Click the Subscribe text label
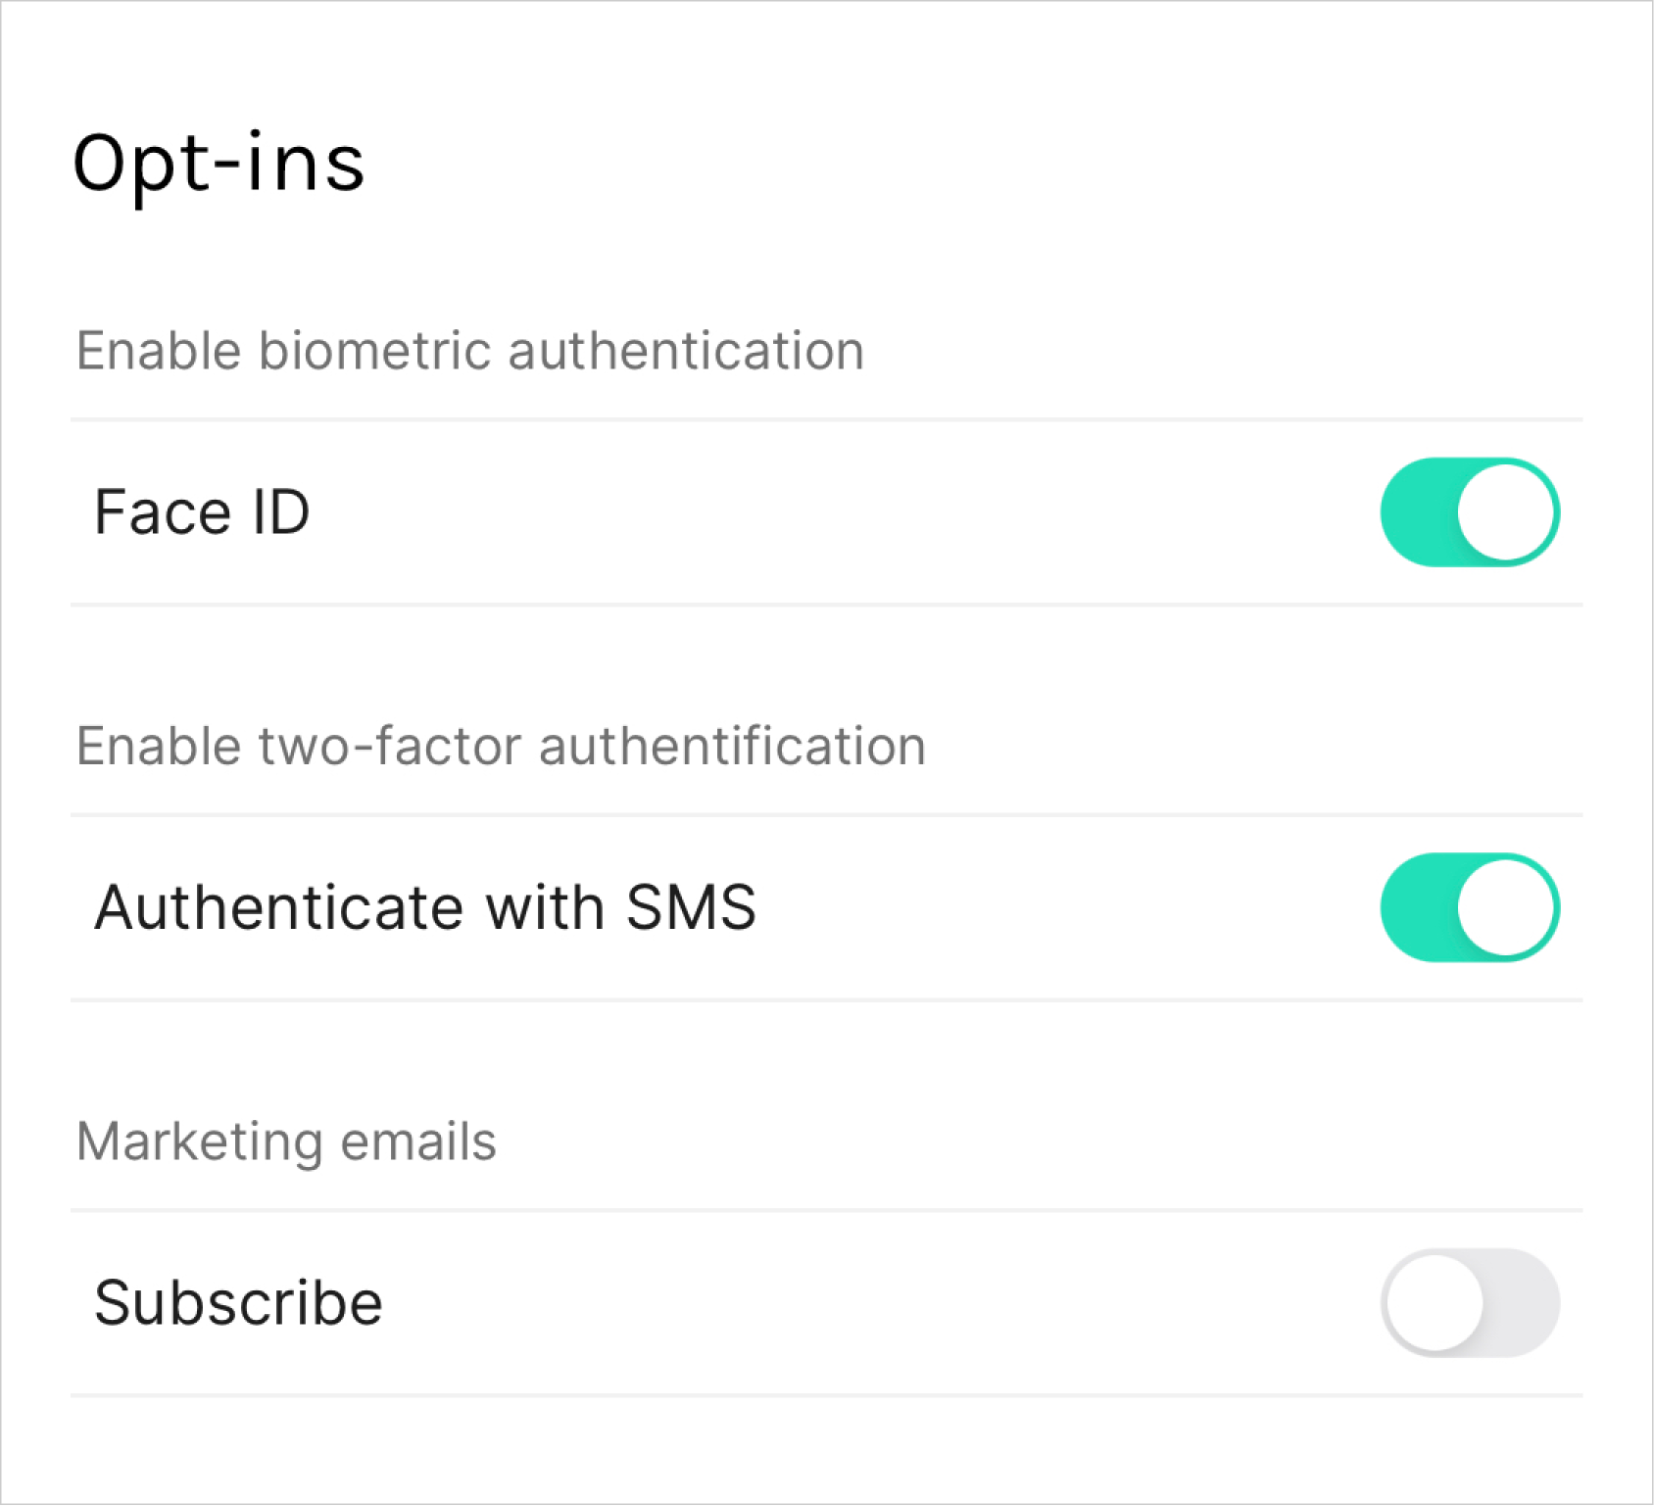 coord(238,1301)
